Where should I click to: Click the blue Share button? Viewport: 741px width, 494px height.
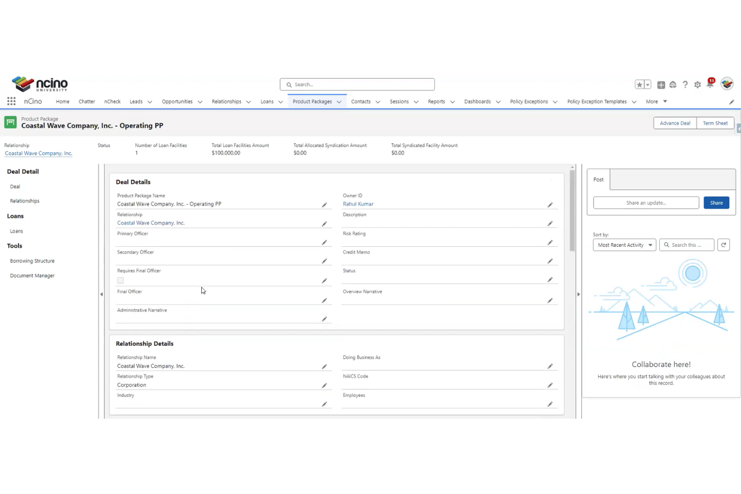point(716,203)
